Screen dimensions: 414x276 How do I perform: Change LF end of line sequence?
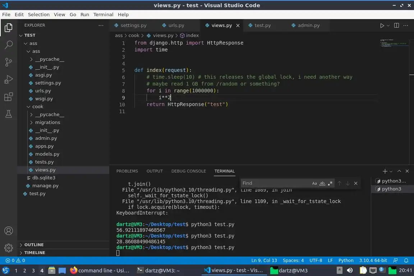pos(330,261)
